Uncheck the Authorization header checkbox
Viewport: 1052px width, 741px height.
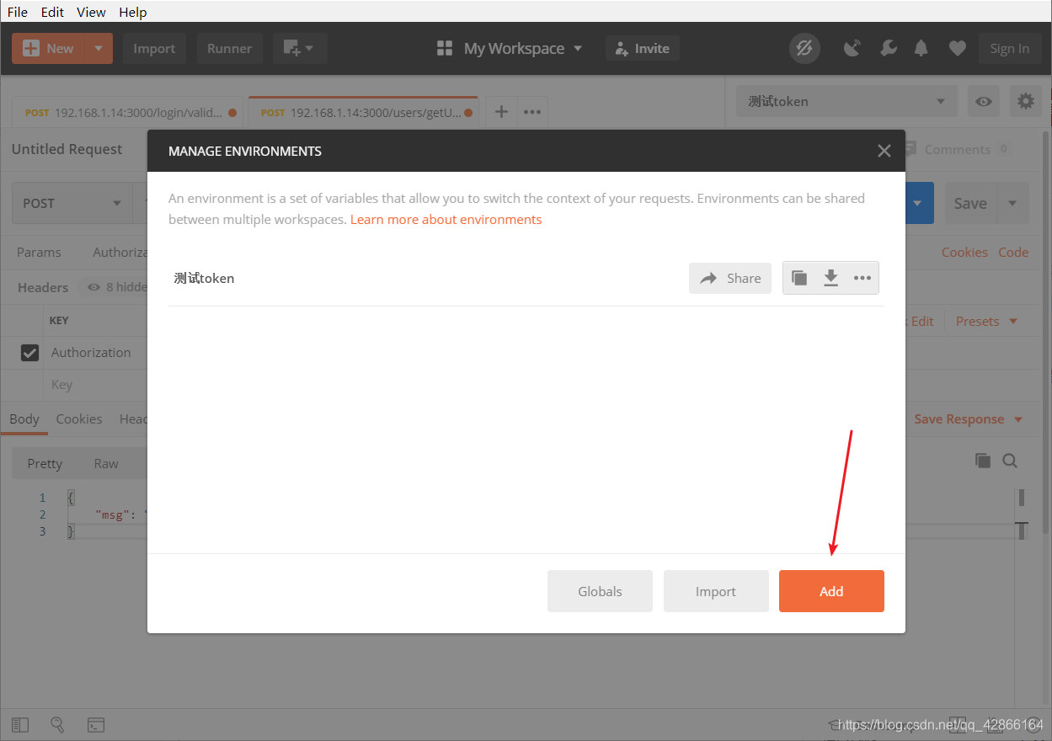(29, 353)
